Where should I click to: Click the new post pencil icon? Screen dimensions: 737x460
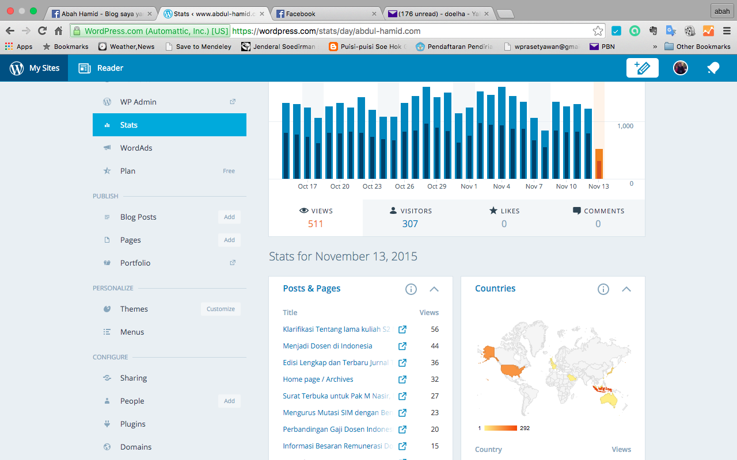[x=642, y=68]
